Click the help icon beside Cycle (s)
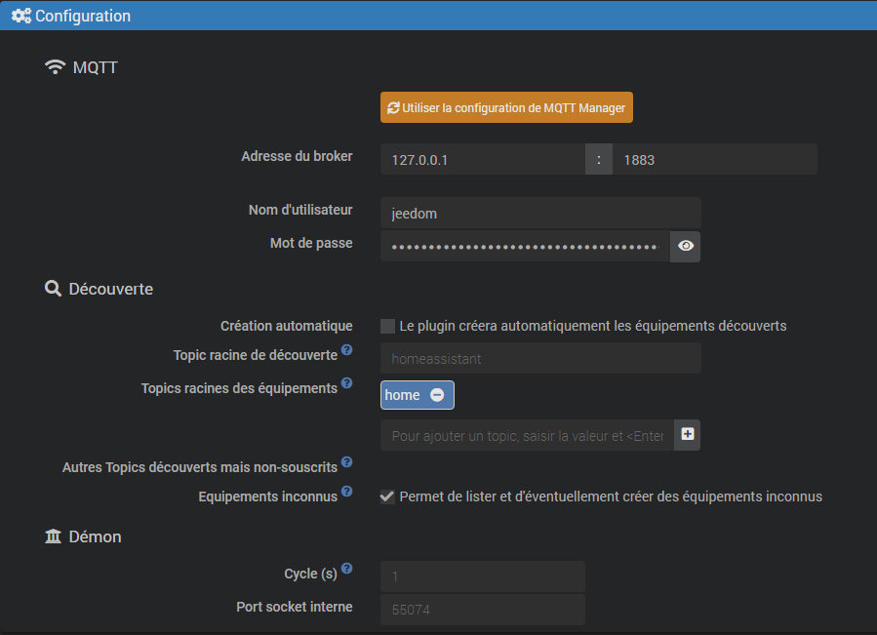877x635 pixels. pos(347,569)
